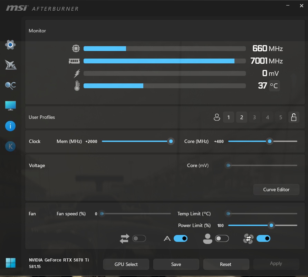The width and height of the screenshot is (308, 277).
Task: Click the profile lock padlock icon
Action: coord(293,117)
